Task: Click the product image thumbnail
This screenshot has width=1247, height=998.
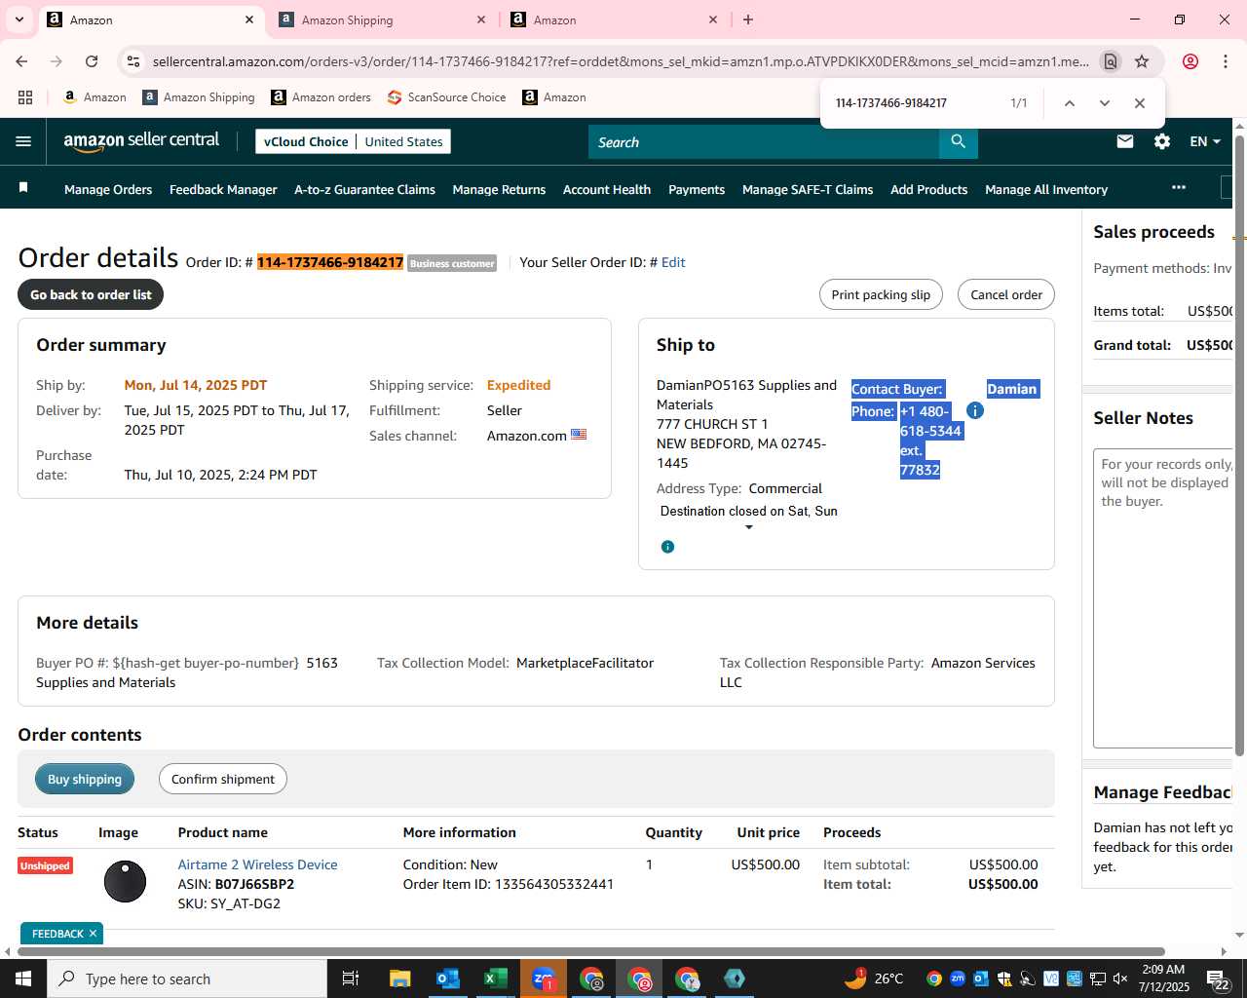Action: (125, 882)
